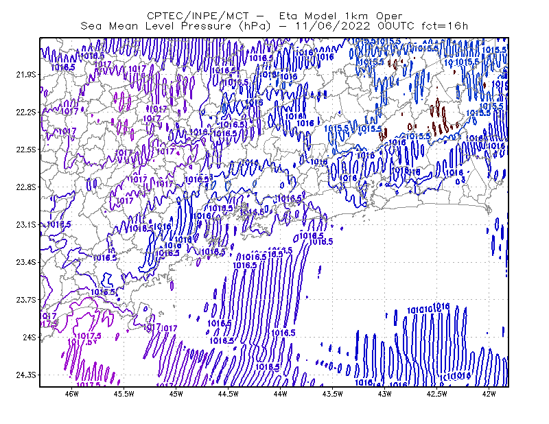Viewport: 549px width, 424px height.
Task: Click the 'Eta Model 1km Oper' text
Action: tap(340, 16)
